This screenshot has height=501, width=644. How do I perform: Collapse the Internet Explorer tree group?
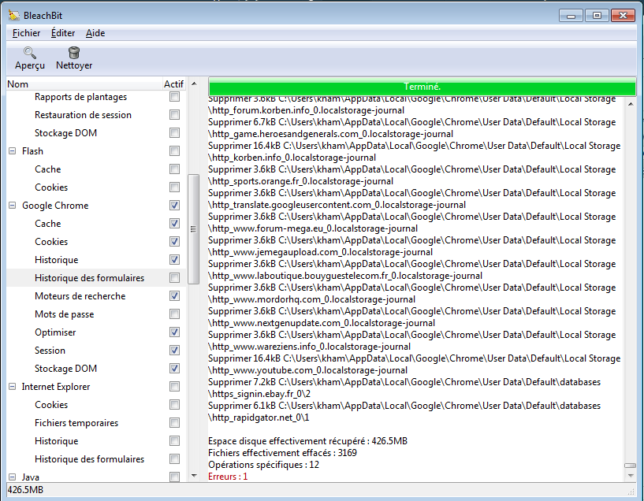point(12,387)
